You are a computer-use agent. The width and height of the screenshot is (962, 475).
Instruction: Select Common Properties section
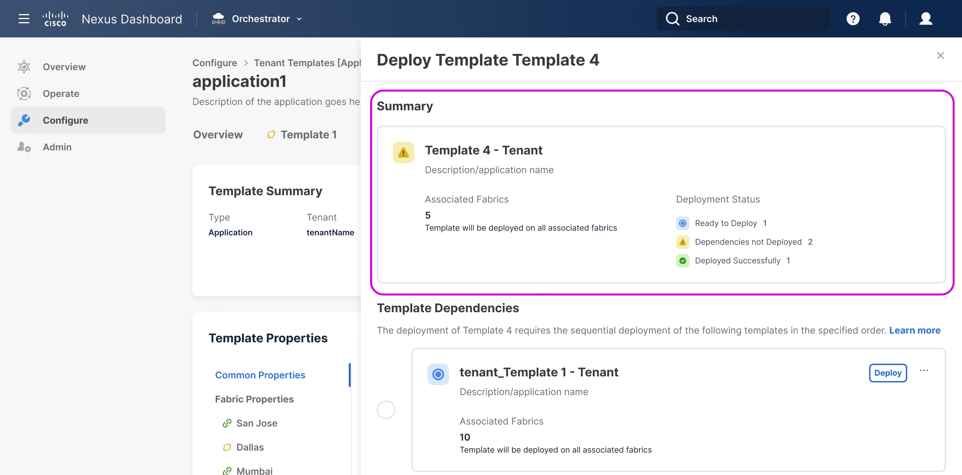pos(260,375)
